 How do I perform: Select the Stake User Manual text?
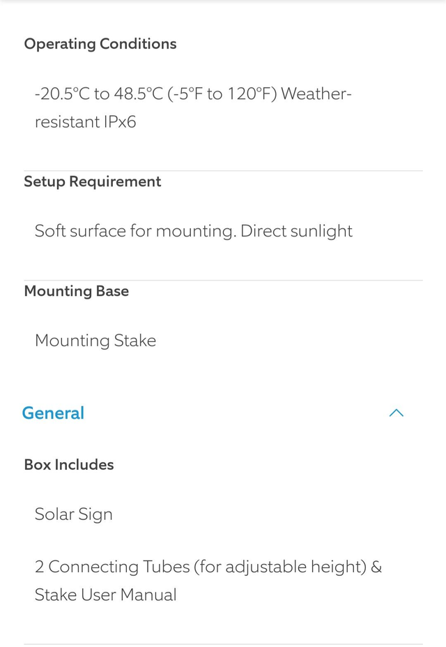click(x=105, y=595)
